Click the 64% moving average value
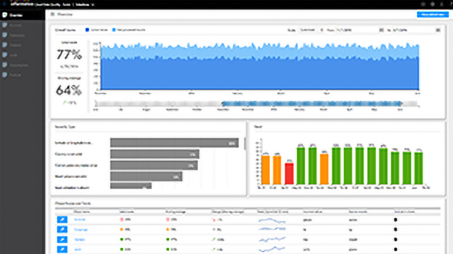Viewport: 453px width, 254px height. click(x=69, y=90)
